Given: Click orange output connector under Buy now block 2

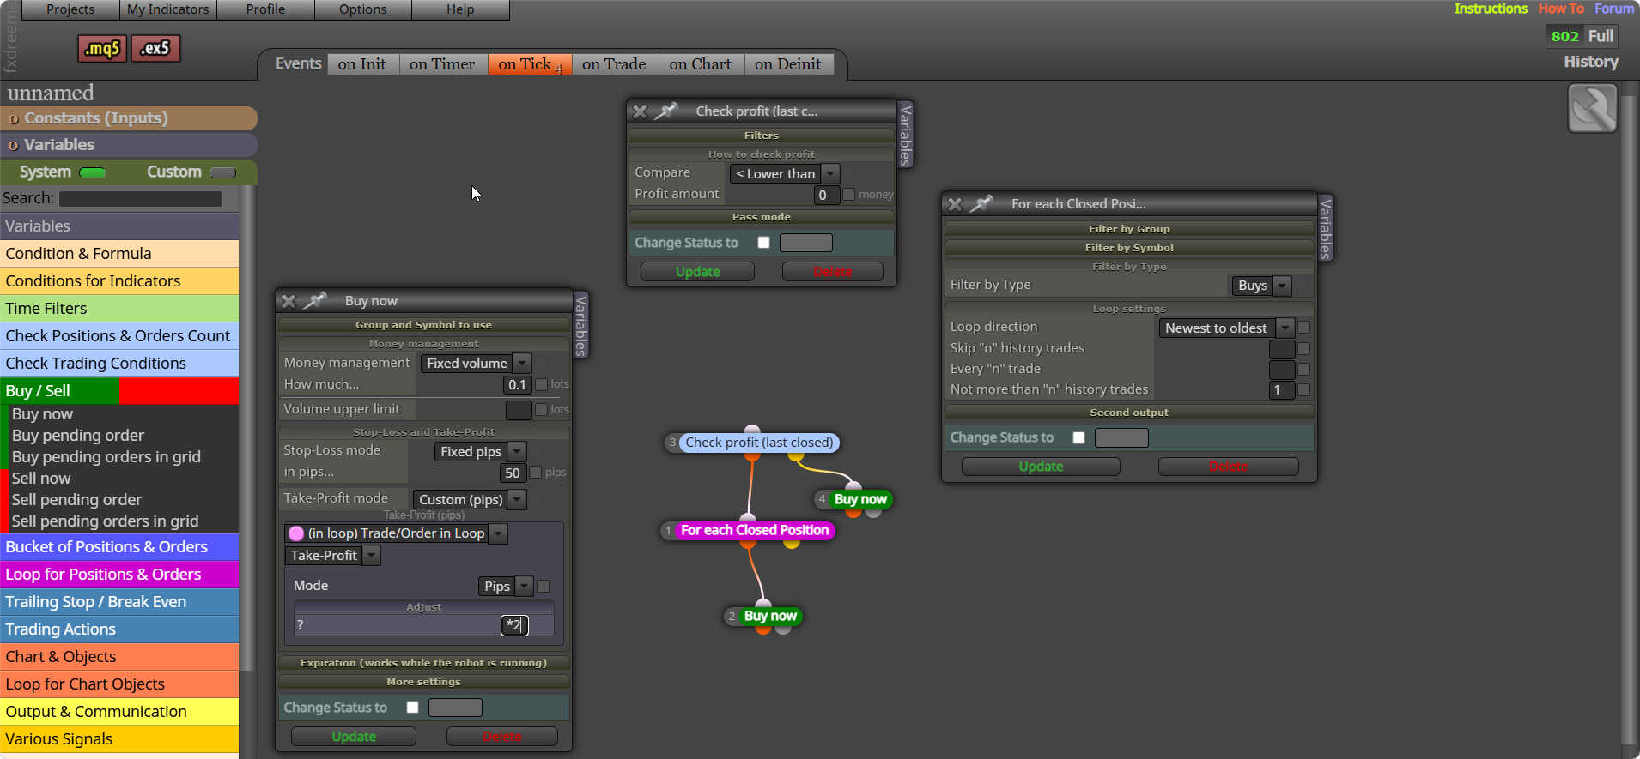Looking at the screenshot, I should point(763,629).
